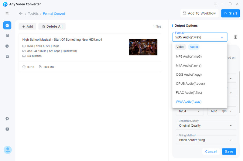Open the h264 codec dropdown
The width and height of the screenshot is (243, 161).
pyautogui.click(x=190, y=111)
